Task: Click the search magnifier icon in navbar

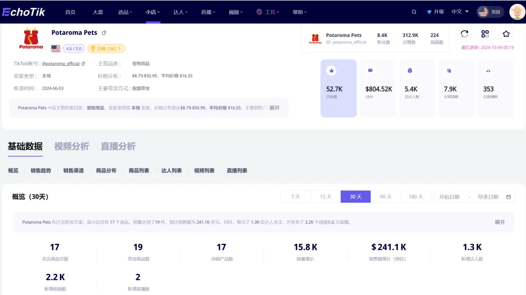Action: tap(414, 12)
